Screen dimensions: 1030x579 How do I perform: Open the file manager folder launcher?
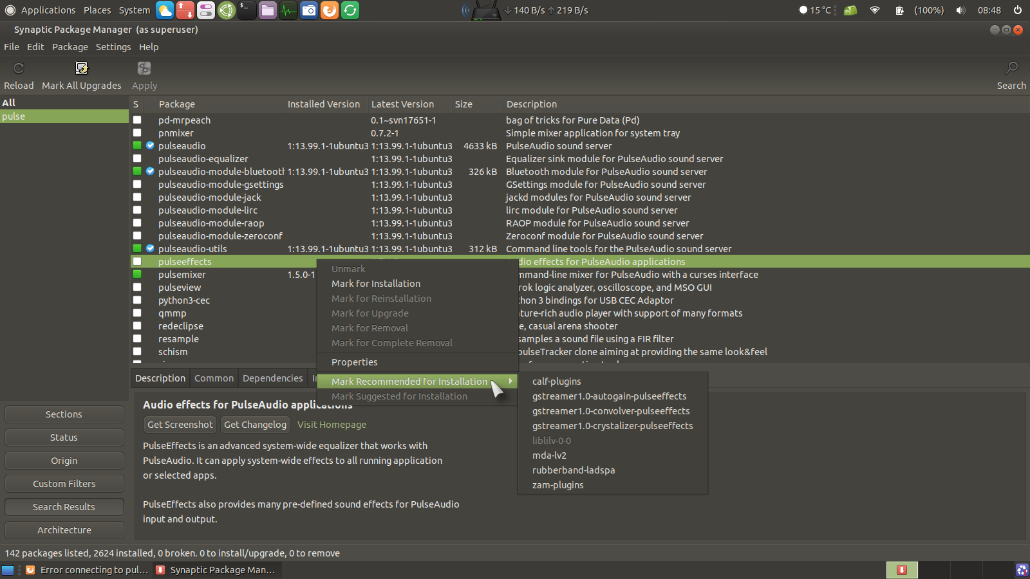click(268, 10)
